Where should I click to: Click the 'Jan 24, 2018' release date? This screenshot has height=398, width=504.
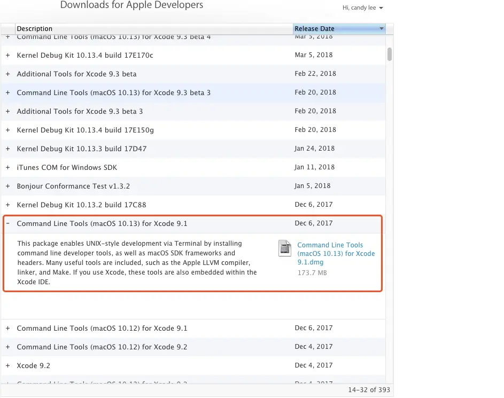click(x=315, y=149)
